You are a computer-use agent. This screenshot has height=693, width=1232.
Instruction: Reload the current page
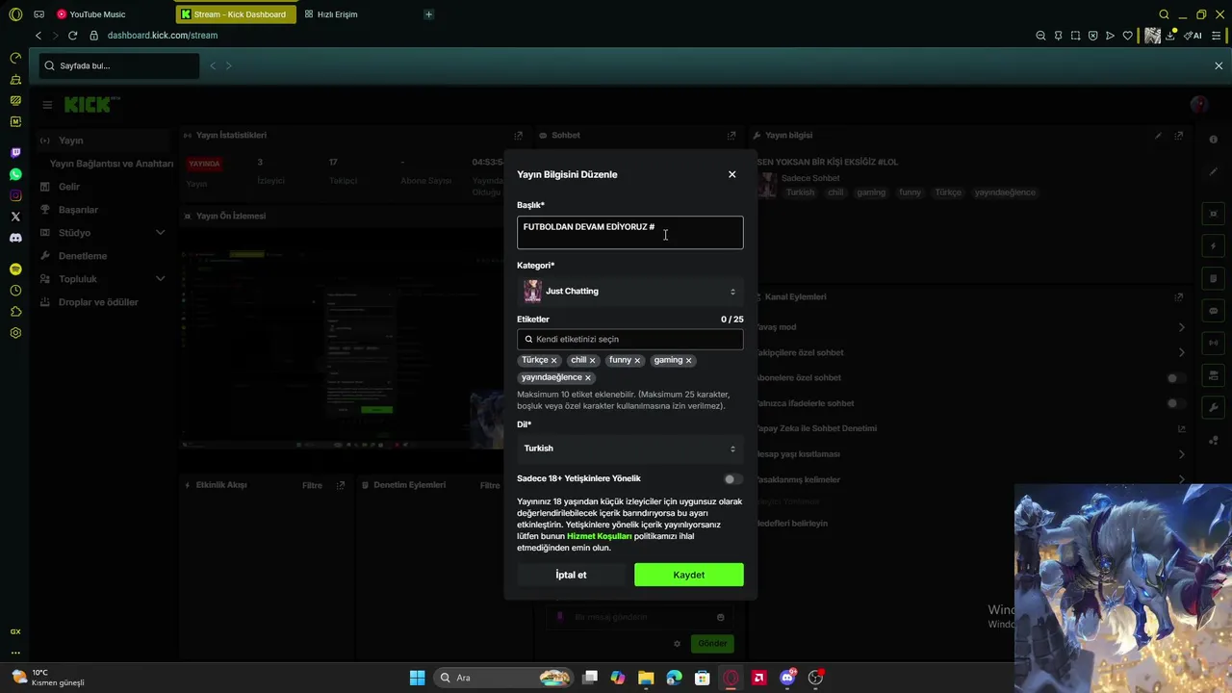tap(72, 36)
